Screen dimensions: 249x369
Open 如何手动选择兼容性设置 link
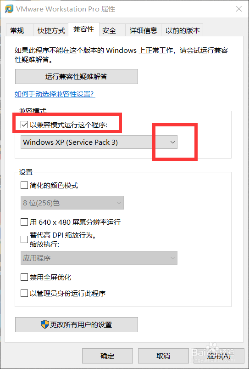pos(55,94)
